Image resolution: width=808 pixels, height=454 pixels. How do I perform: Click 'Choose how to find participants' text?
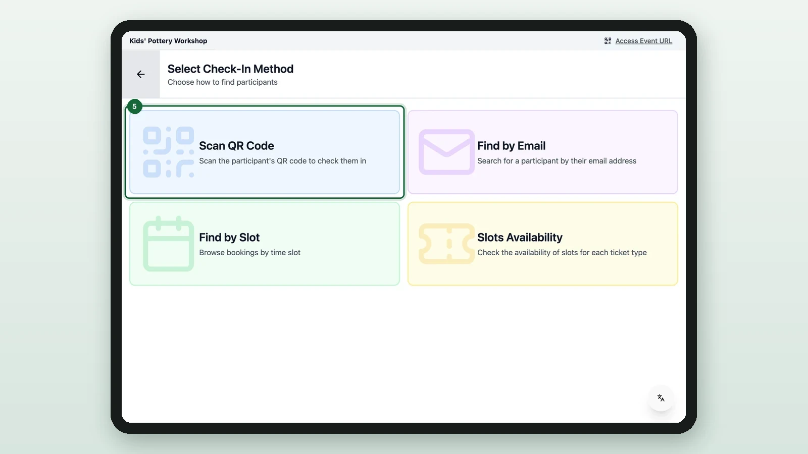[x=222, y=82]
